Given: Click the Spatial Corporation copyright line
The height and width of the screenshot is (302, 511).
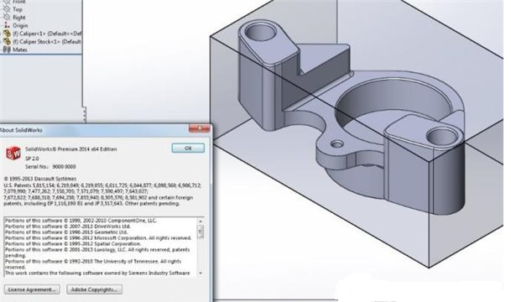Looking at the screenshot, I should (73, 244).
